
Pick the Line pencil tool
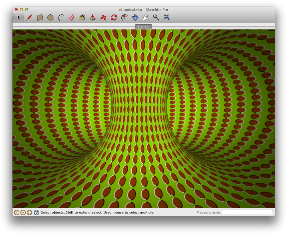tap(29, 17)
